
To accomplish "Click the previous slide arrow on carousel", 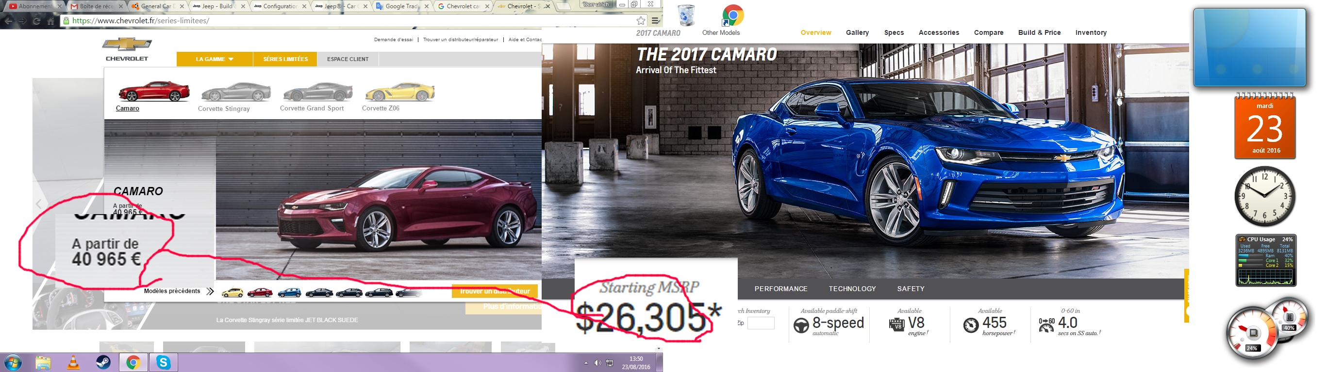I will pos(39,204).
